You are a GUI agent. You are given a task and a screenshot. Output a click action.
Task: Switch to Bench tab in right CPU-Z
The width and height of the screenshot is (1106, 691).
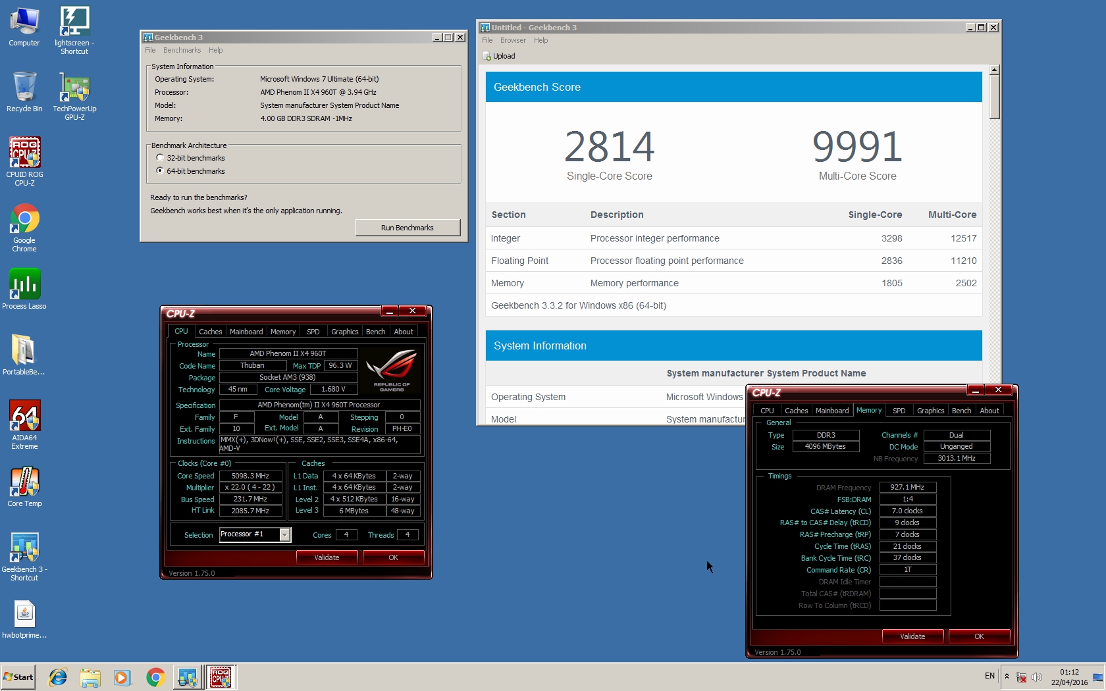[962, 411]
